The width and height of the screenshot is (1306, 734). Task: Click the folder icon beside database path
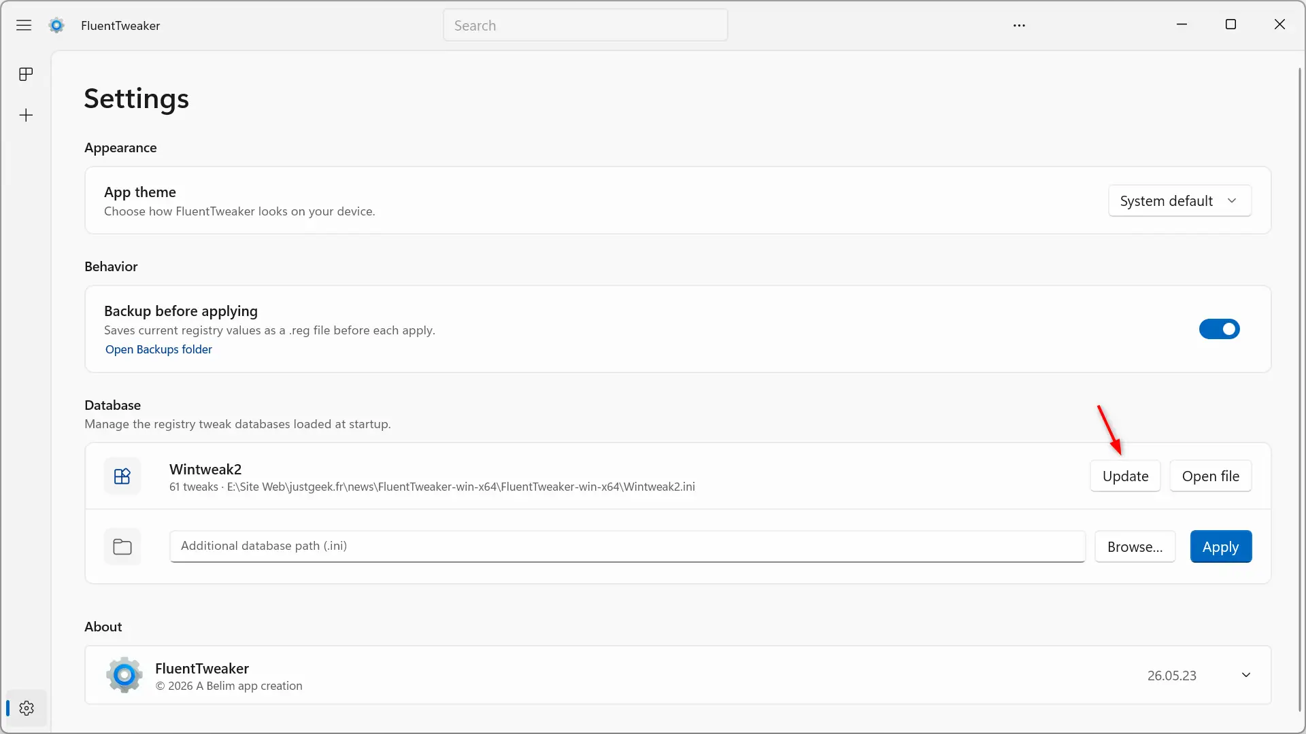[122, 546]
